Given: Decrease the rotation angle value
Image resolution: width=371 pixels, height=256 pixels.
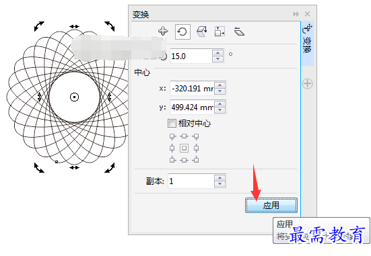Looking at the screenshot, I should point(217,59).
